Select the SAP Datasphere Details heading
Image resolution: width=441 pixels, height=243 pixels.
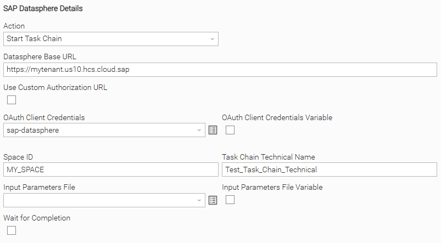point(43,8)
